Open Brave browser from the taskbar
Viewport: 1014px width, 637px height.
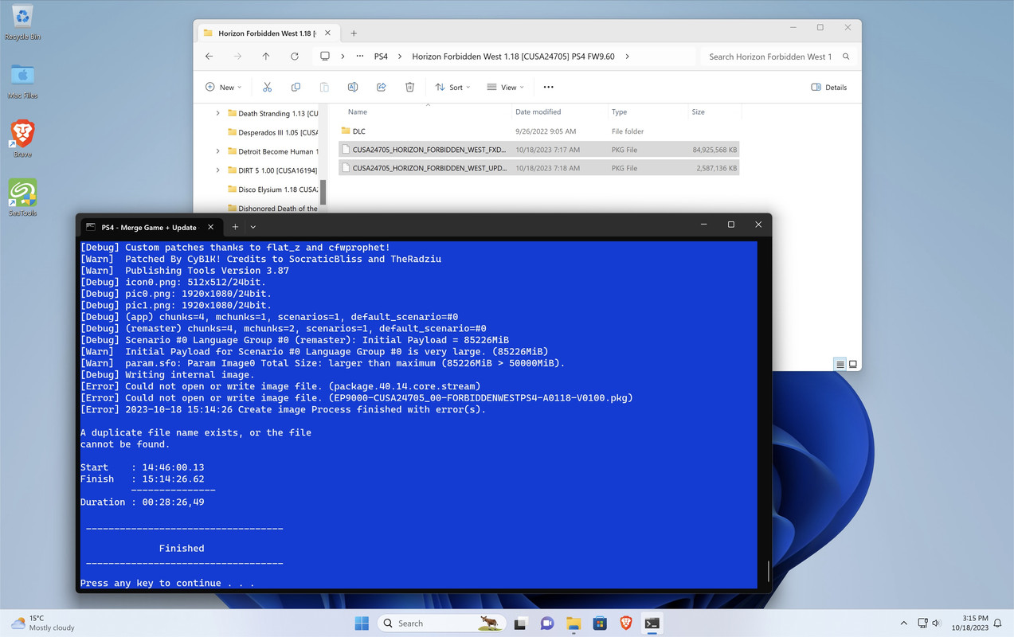point(626,623)
